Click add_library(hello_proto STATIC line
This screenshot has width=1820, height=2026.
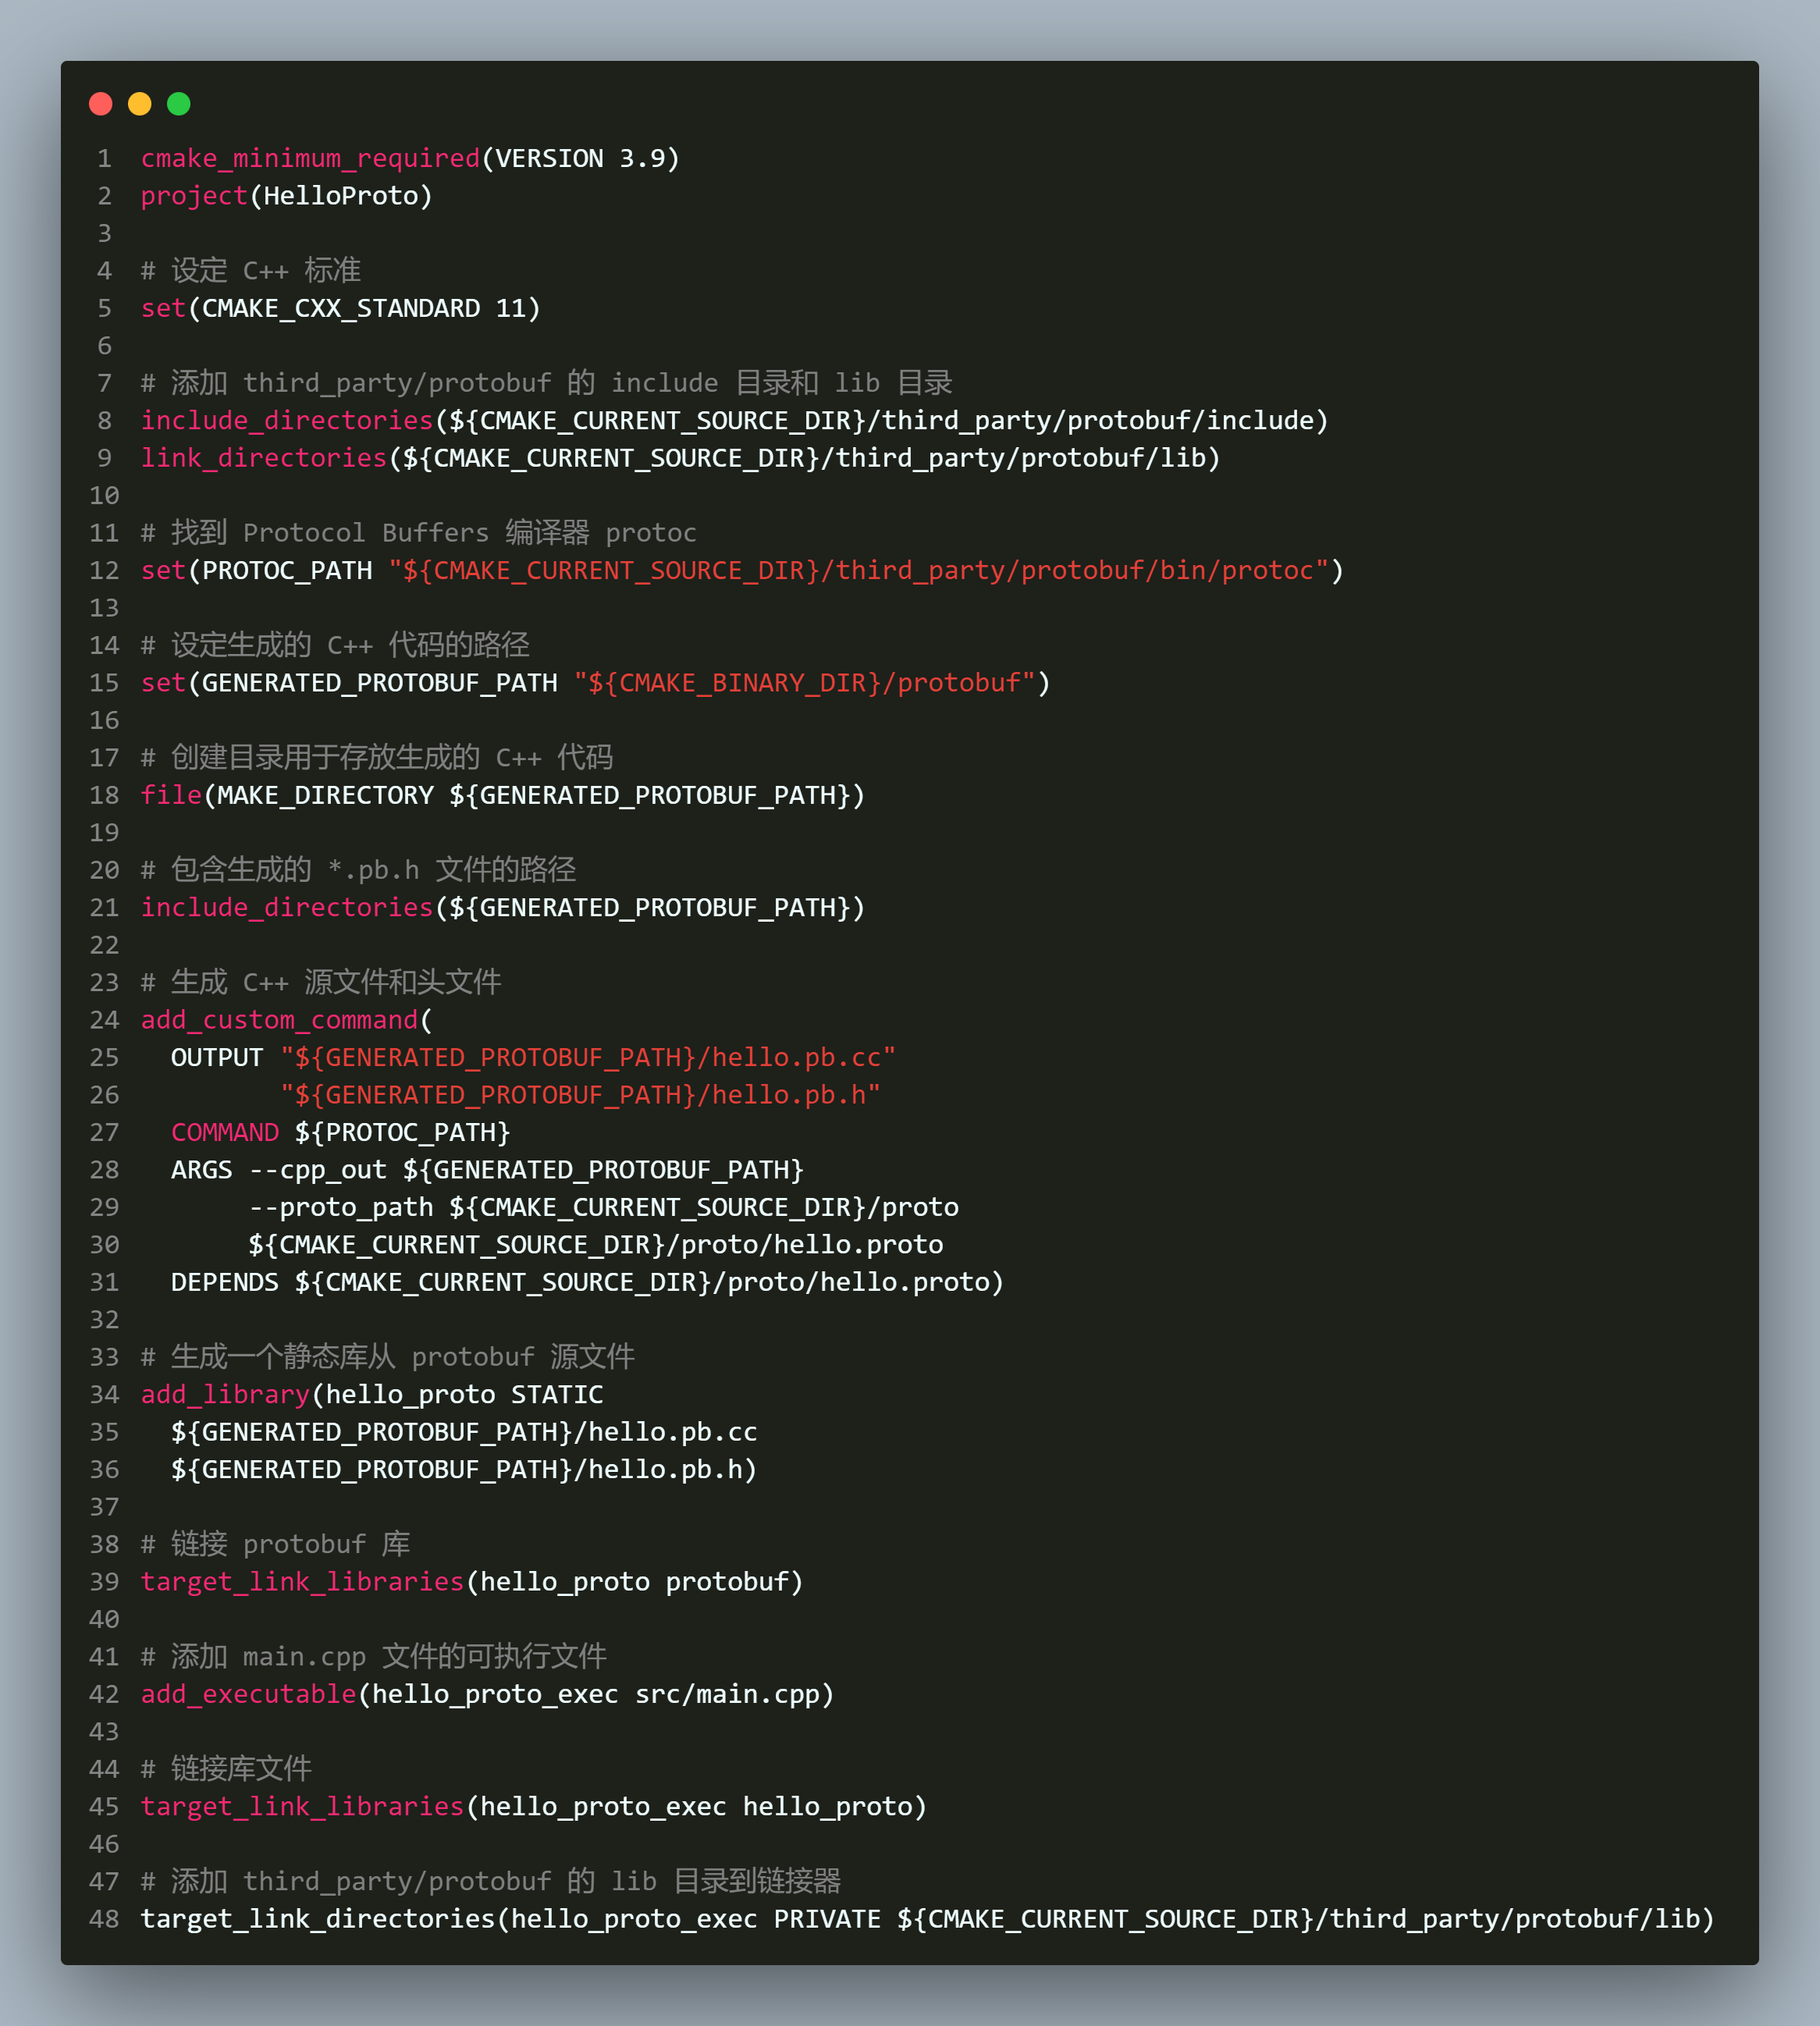[372, 1395]
